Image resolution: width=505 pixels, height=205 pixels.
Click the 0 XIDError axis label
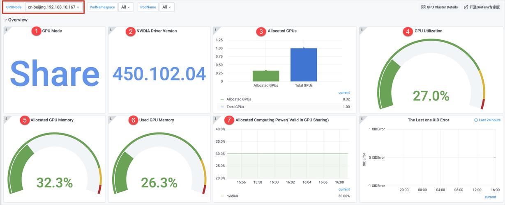click(x=376, y=157)
